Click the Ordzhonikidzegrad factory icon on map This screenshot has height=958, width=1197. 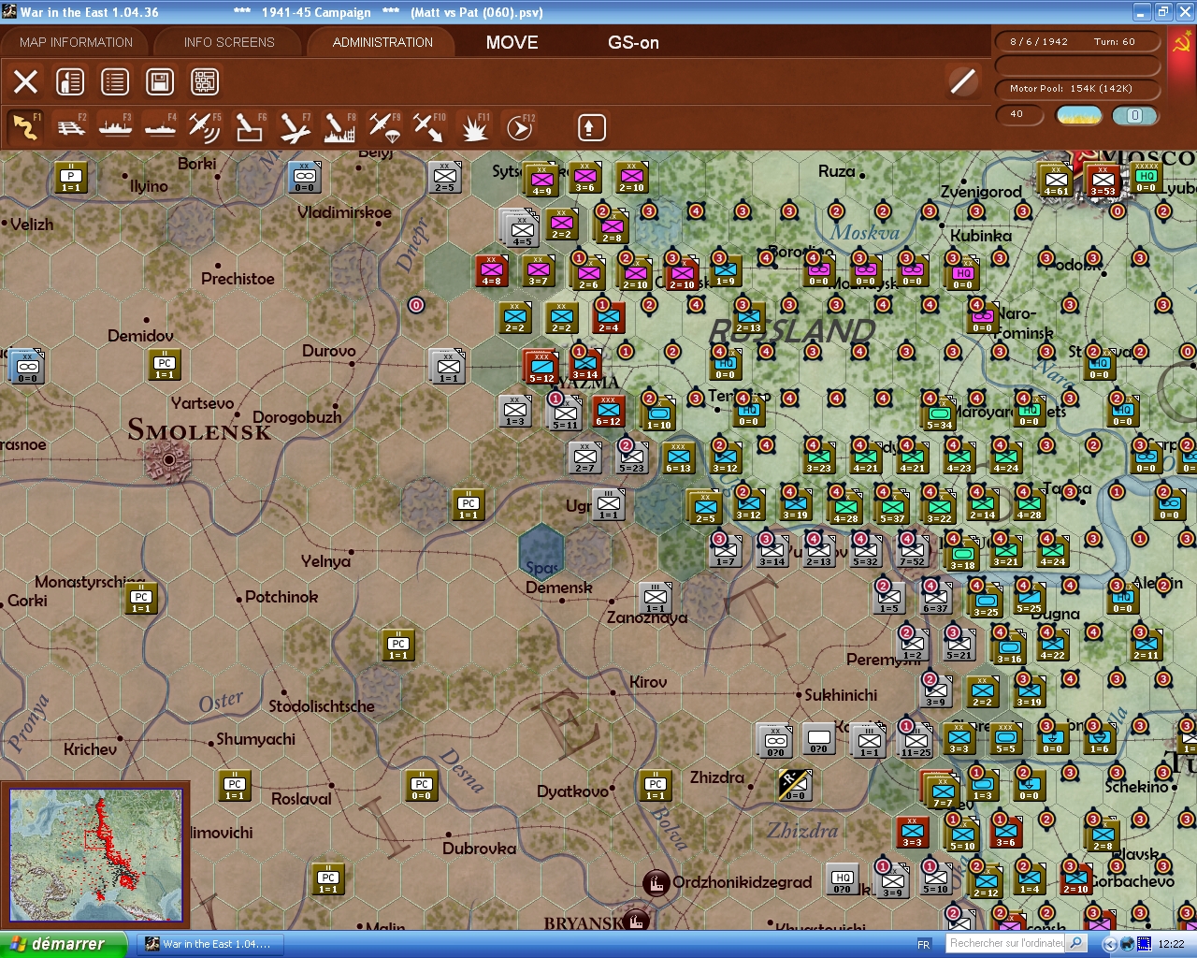(656, 882)
